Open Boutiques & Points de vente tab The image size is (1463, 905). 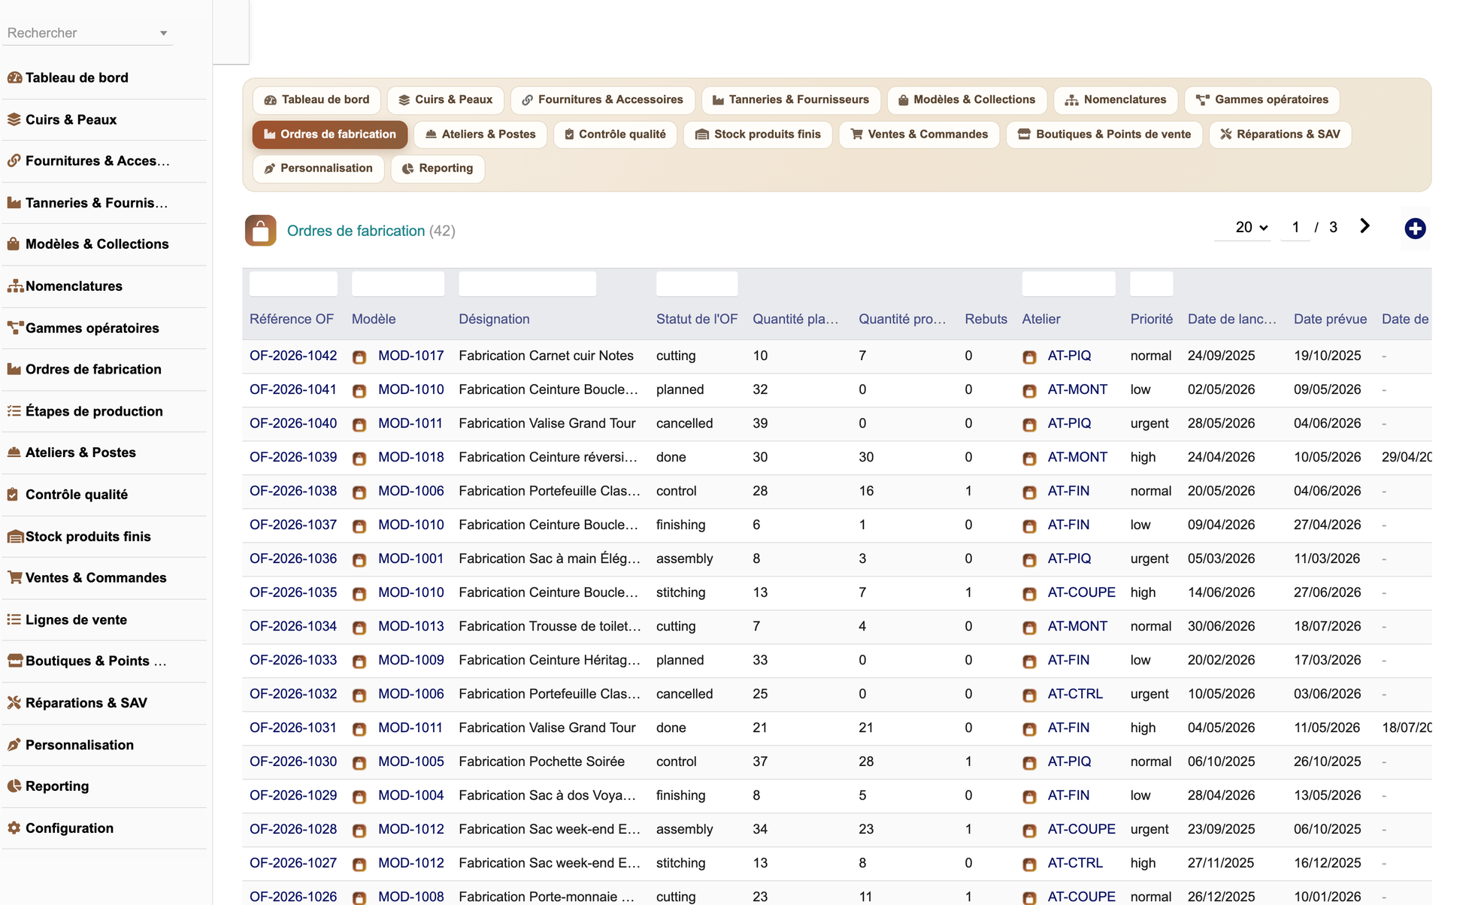(1104, 135)
